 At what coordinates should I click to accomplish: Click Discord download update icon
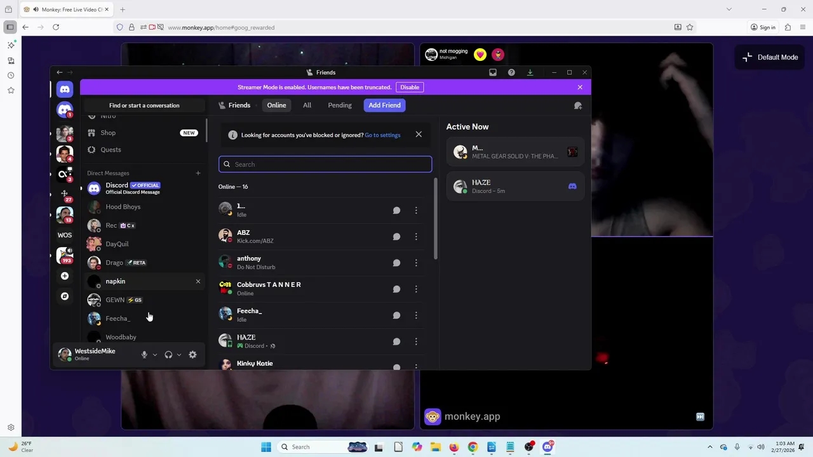pyautogui.click(x=530, y=72)
